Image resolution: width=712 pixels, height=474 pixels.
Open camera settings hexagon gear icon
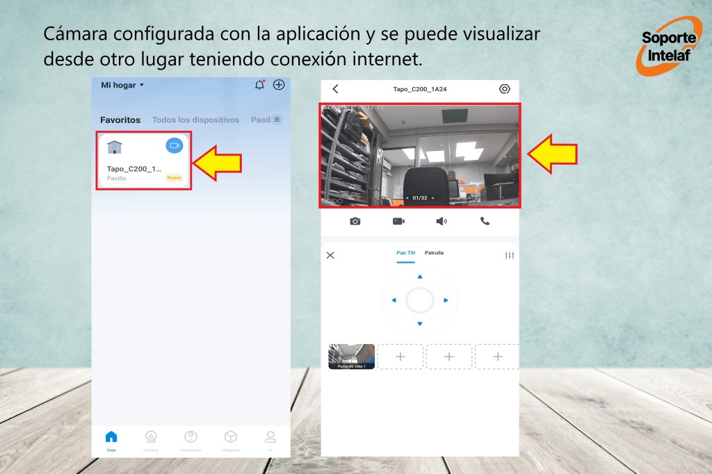(505, 89)
